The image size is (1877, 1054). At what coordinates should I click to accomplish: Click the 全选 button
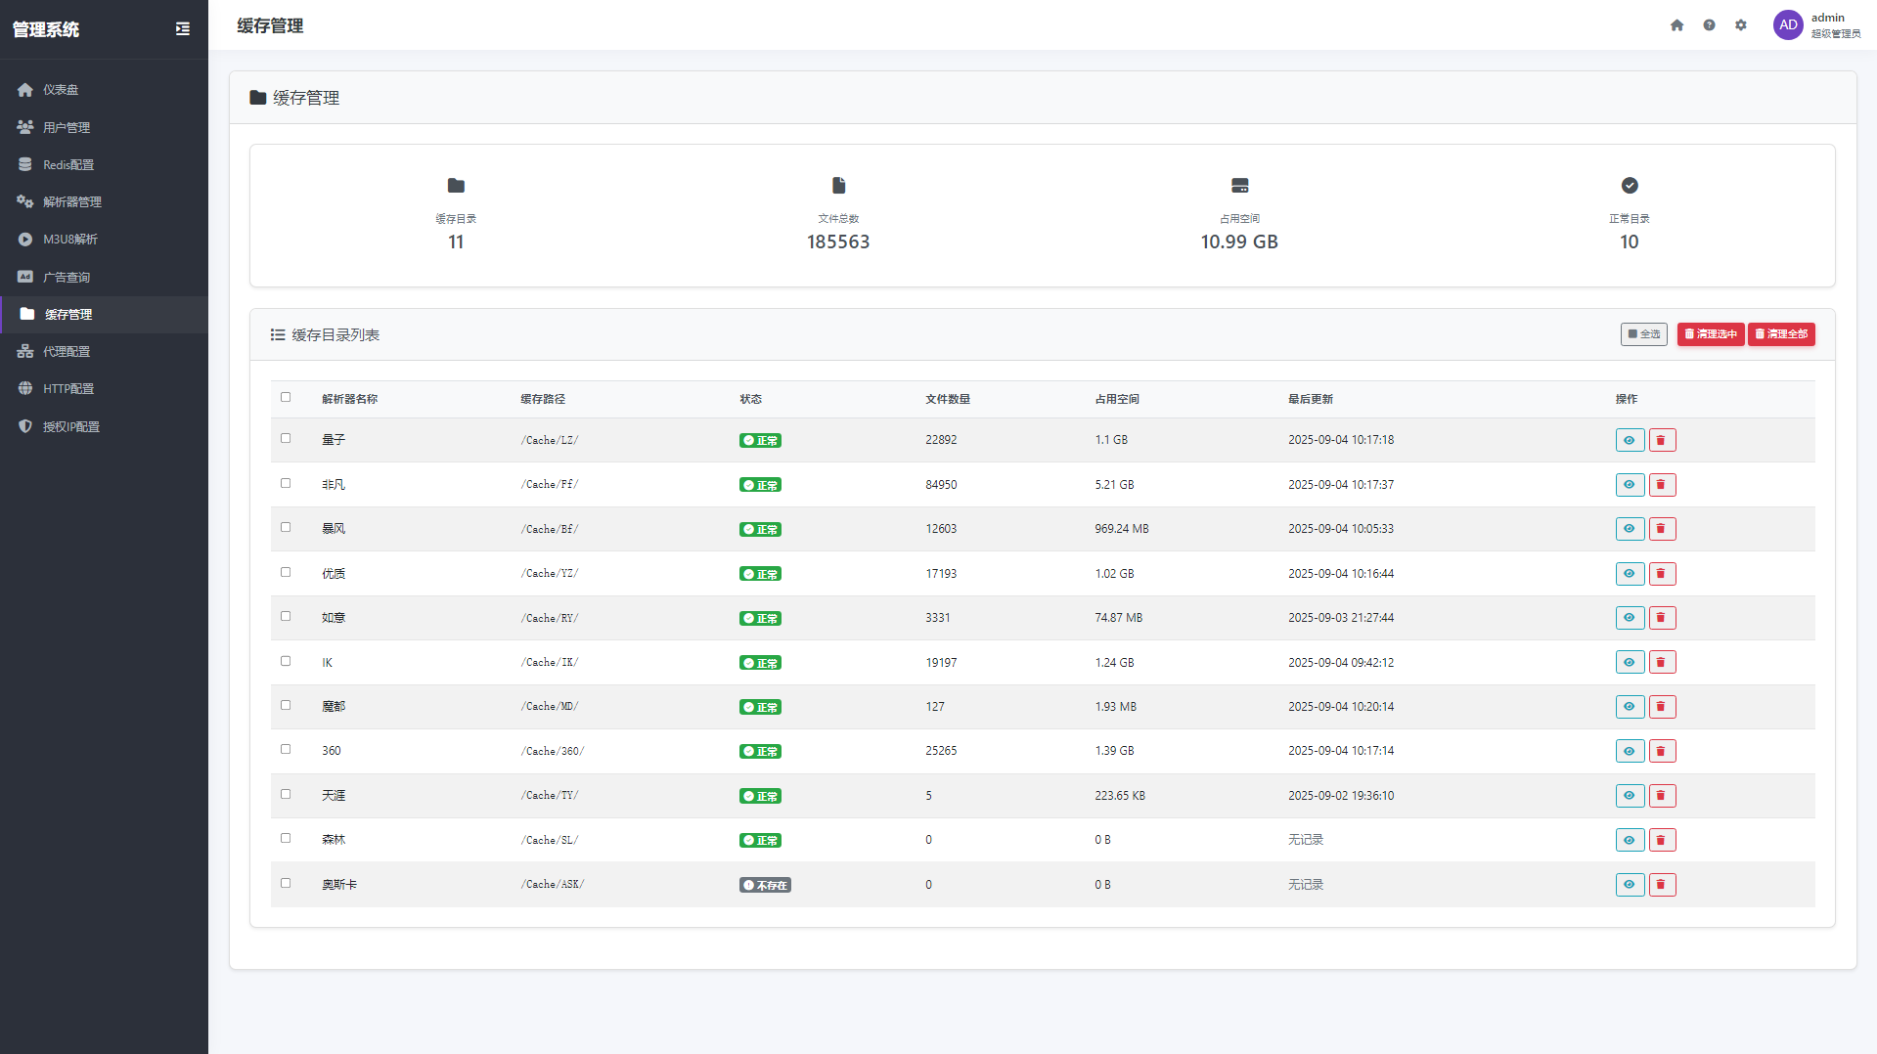1643,334
